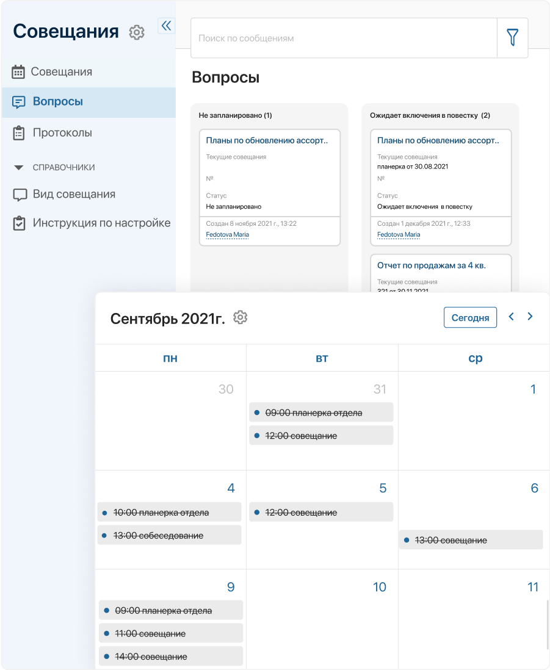Collapse the Справочники section triangle

pyautogui.click(x=19, y=167)
